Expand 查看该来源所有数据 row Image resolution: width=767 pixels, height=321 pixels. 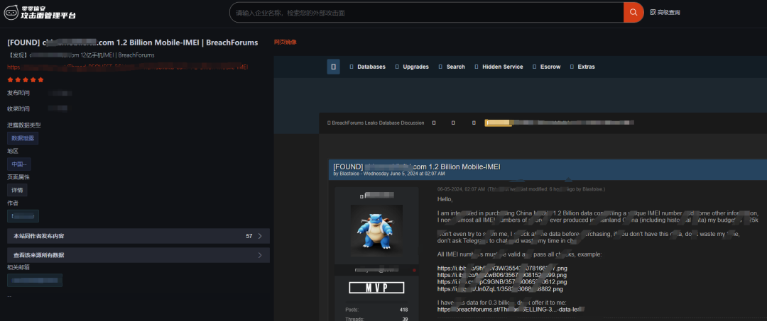pos(138,255)
